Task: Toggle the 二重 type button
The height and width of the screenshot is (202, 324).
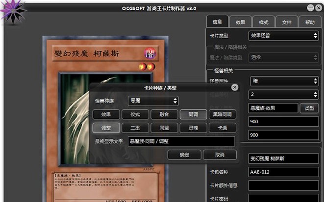Action: coord(135,128)
